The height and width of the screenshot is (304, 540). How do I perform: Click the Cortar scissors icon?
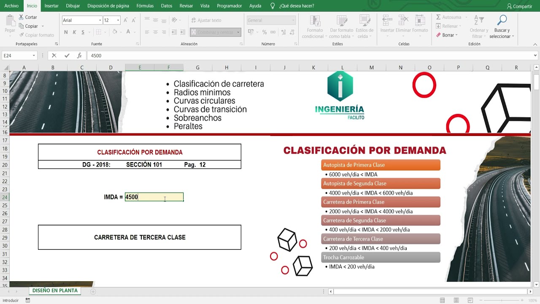tap(21, 17)
